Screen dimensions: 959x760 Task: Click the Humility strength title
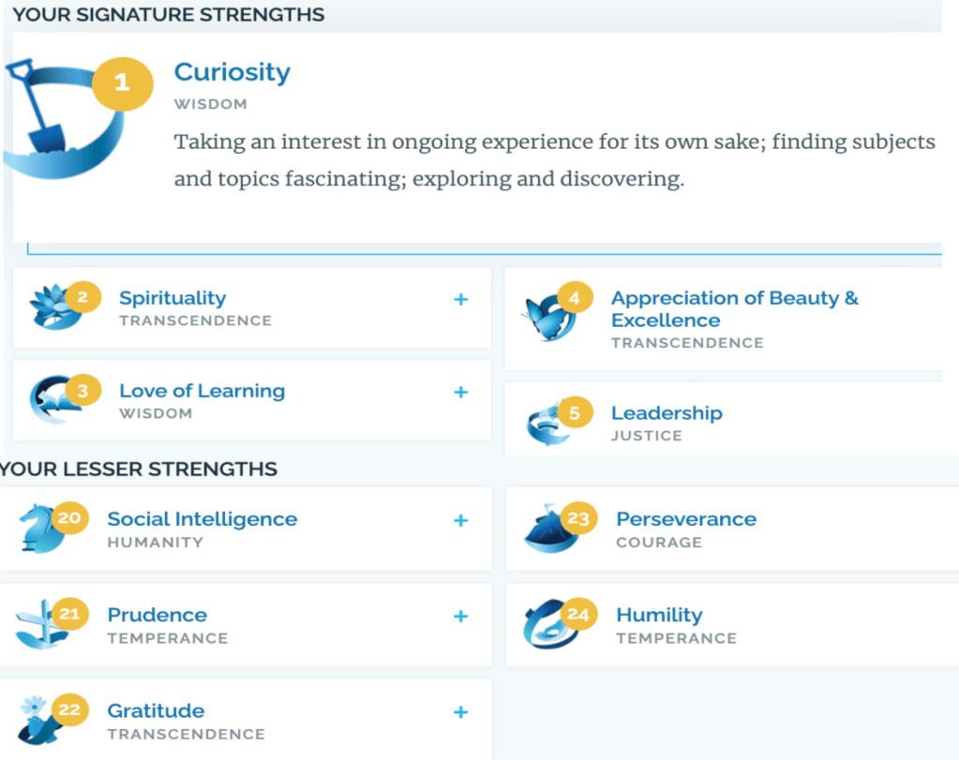(x=659, y=615)
